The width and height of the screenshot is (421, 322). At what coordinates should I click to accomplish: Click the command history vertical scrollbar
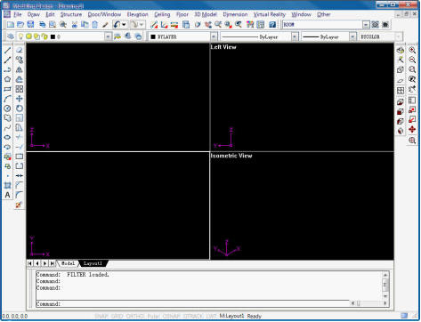click(385, 286)
